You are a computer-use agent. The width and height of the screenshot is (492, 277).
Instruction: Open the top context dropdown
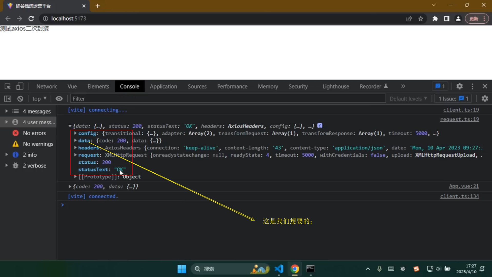(39, 99)
